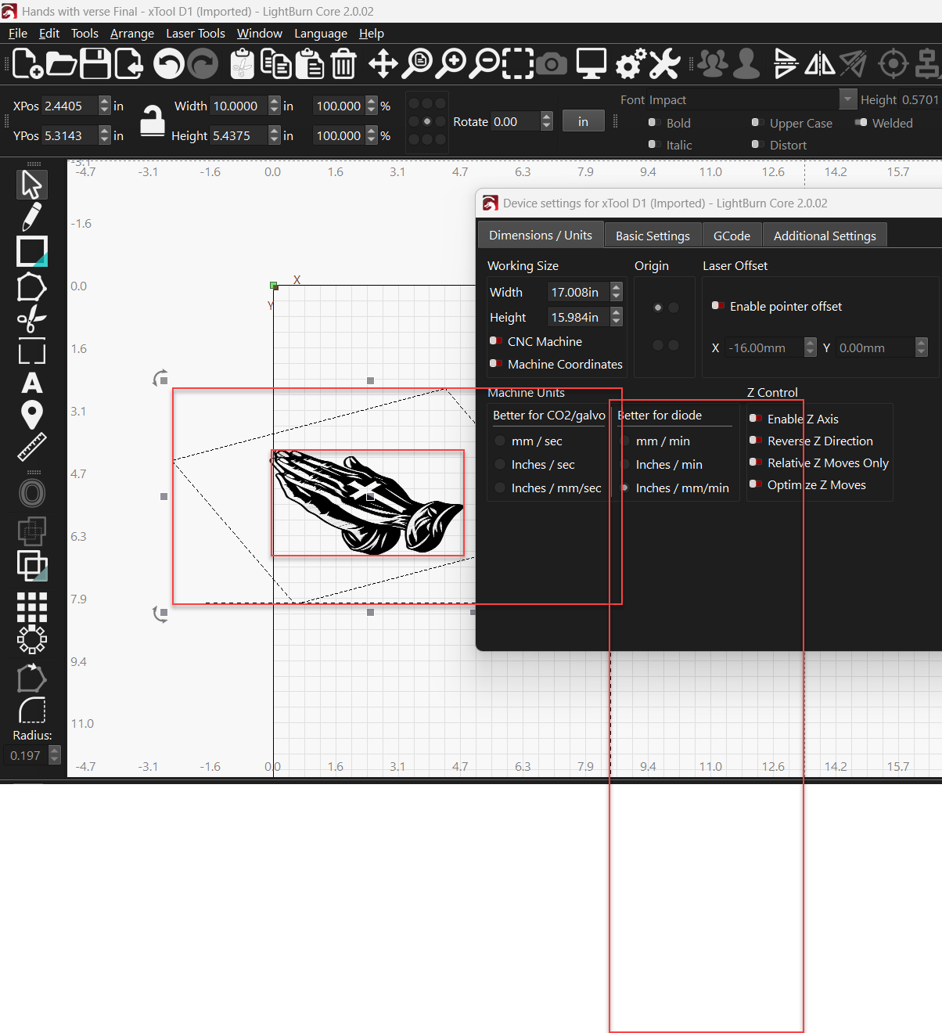Click the Delete trash can icon
The height and width of the screenshot is (1033, 942).
point(343,63)
